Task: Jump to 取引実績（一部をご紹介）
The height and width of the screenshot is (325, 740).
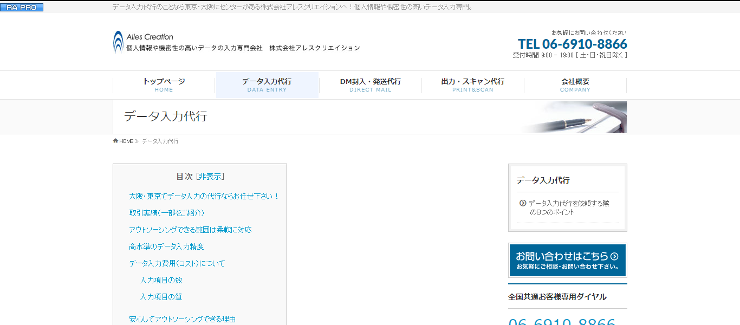Action: pyautogui.click(x=167, y=213)
